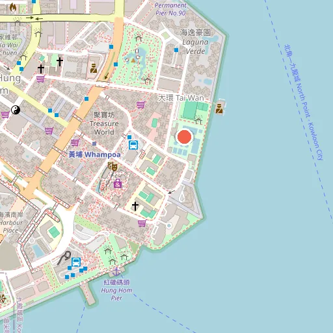Click the theatre masks icon
Image resolution: width=333 pixels, height=333 pixels.
click(113, 166)
